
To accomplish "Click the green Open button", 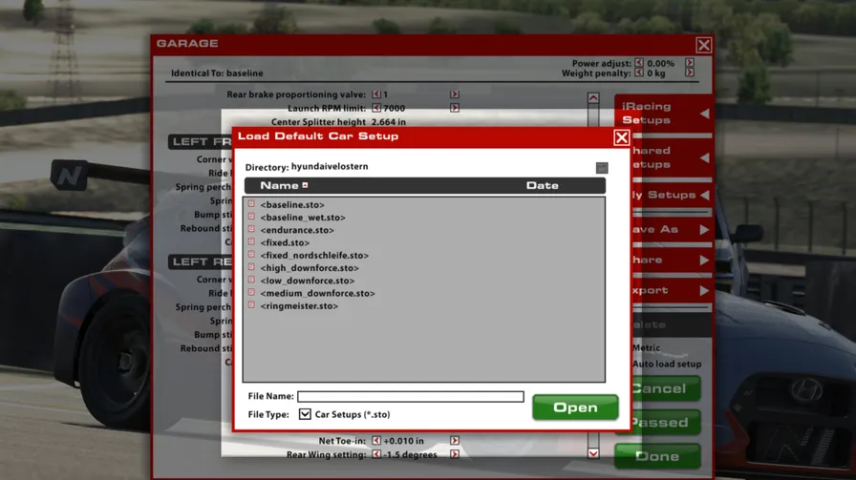I will coord(575,407).
